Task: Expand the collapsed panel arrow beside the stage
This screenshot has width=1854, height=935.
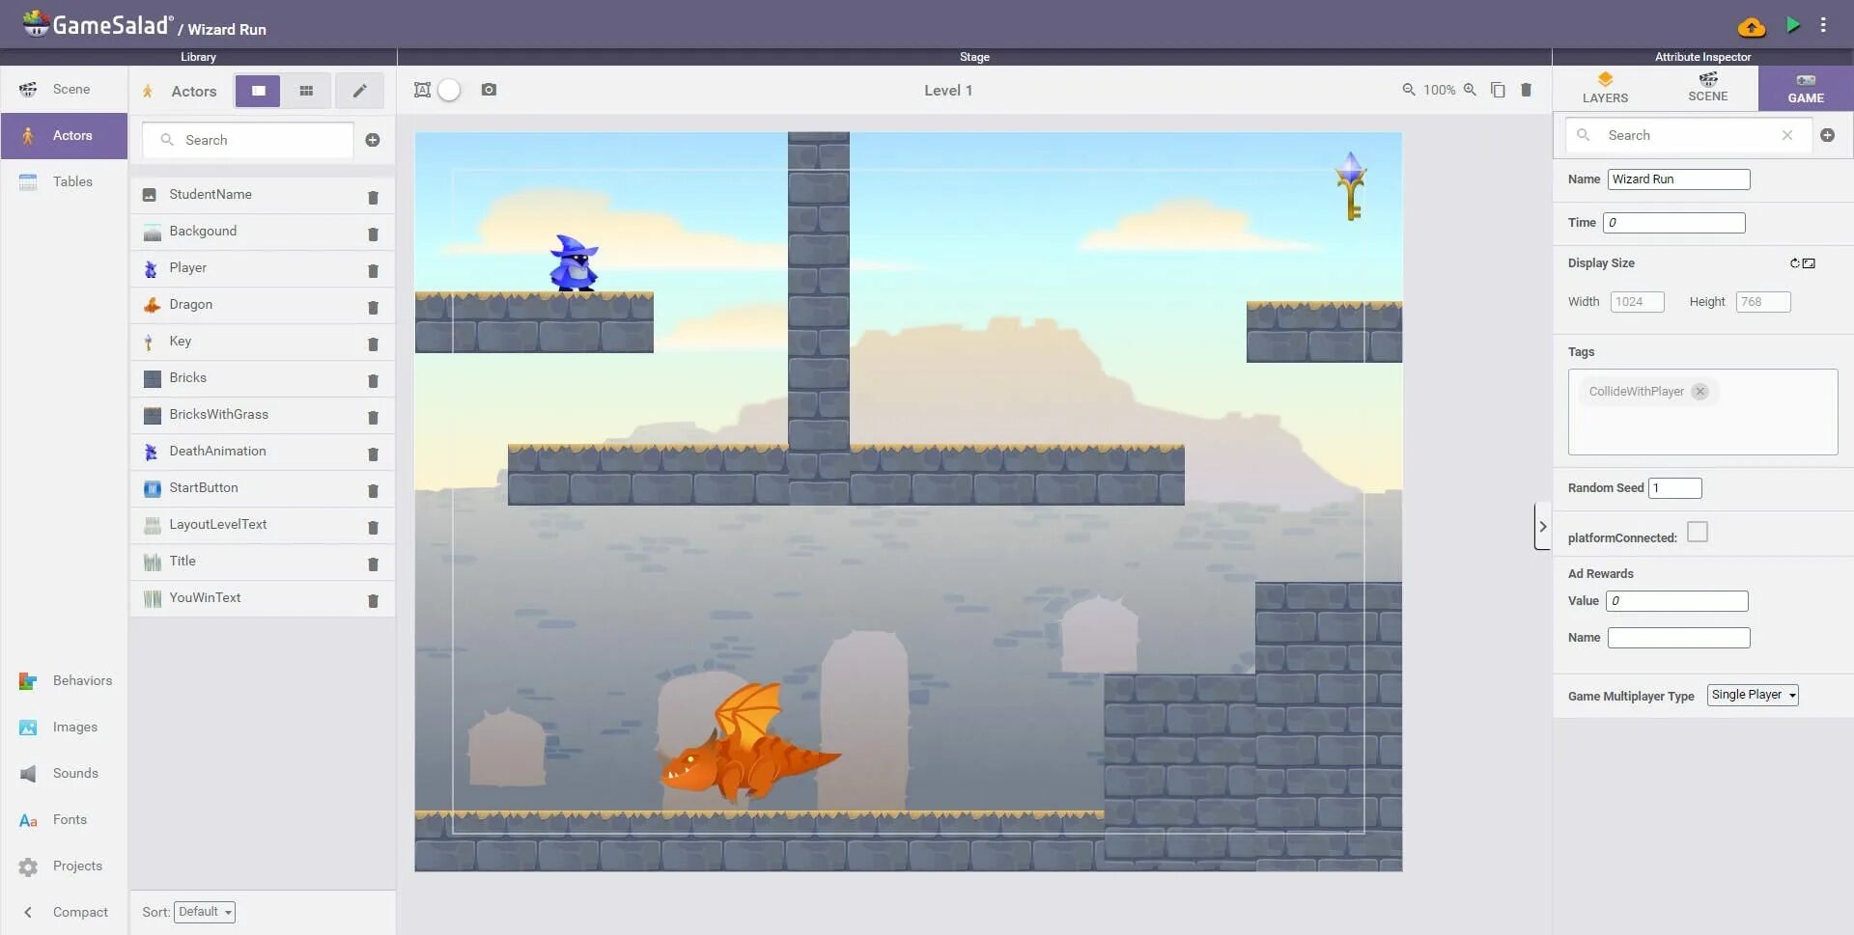Action: pos(1543,526)
